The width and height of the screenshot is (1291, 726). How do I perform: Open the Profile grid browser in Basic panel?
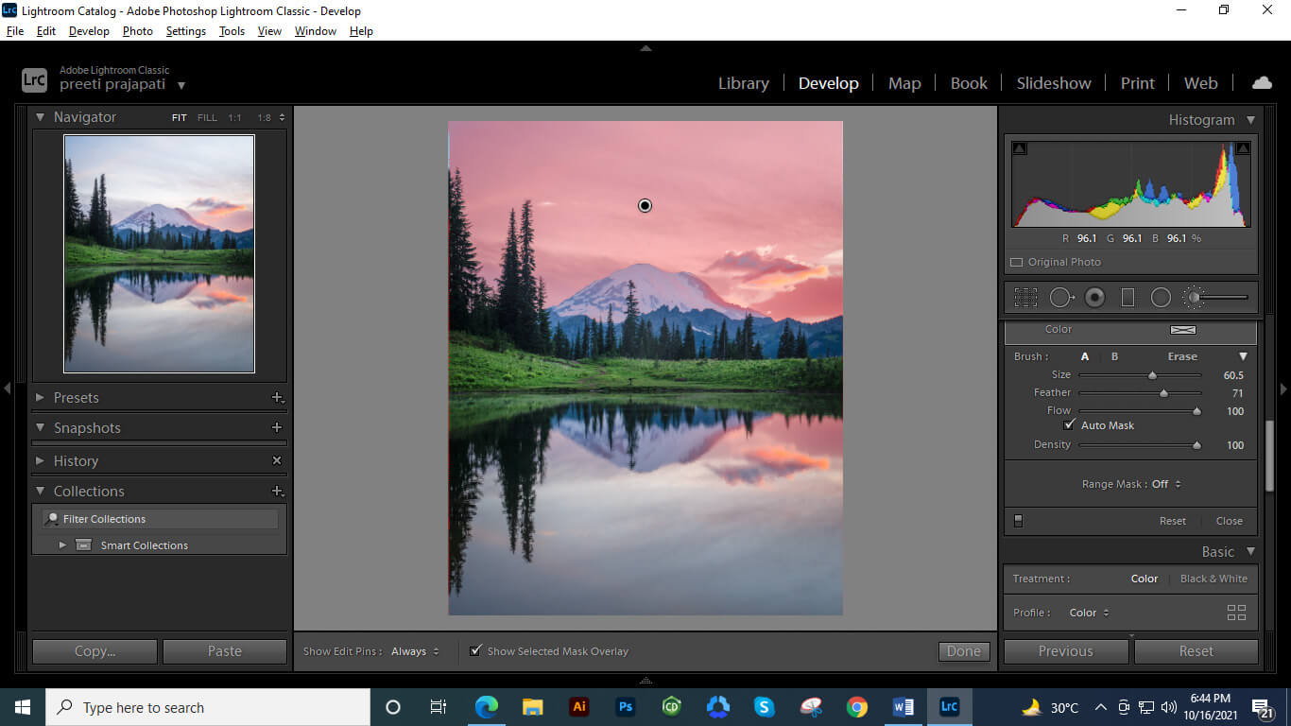(x=1236, y=613)
